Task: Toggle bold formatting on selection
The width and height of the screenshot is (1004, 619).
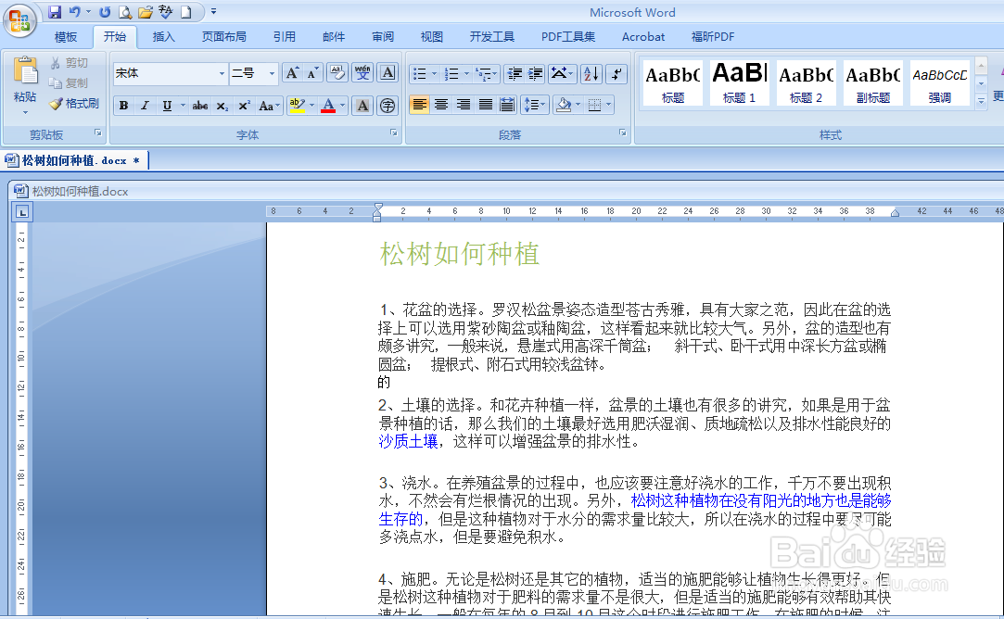Action: [122, 105]
